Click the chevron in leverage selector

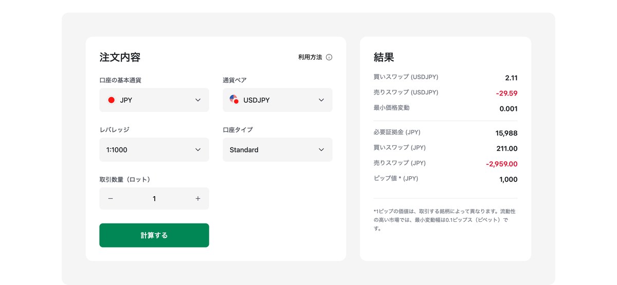click(198, 150)
